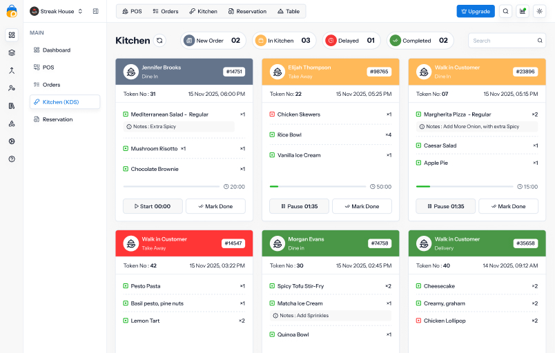Image resolution: width=555 pixels, height=353 pixels.
Task: Filter by Delayed orders
Action: tap(351, 41)
